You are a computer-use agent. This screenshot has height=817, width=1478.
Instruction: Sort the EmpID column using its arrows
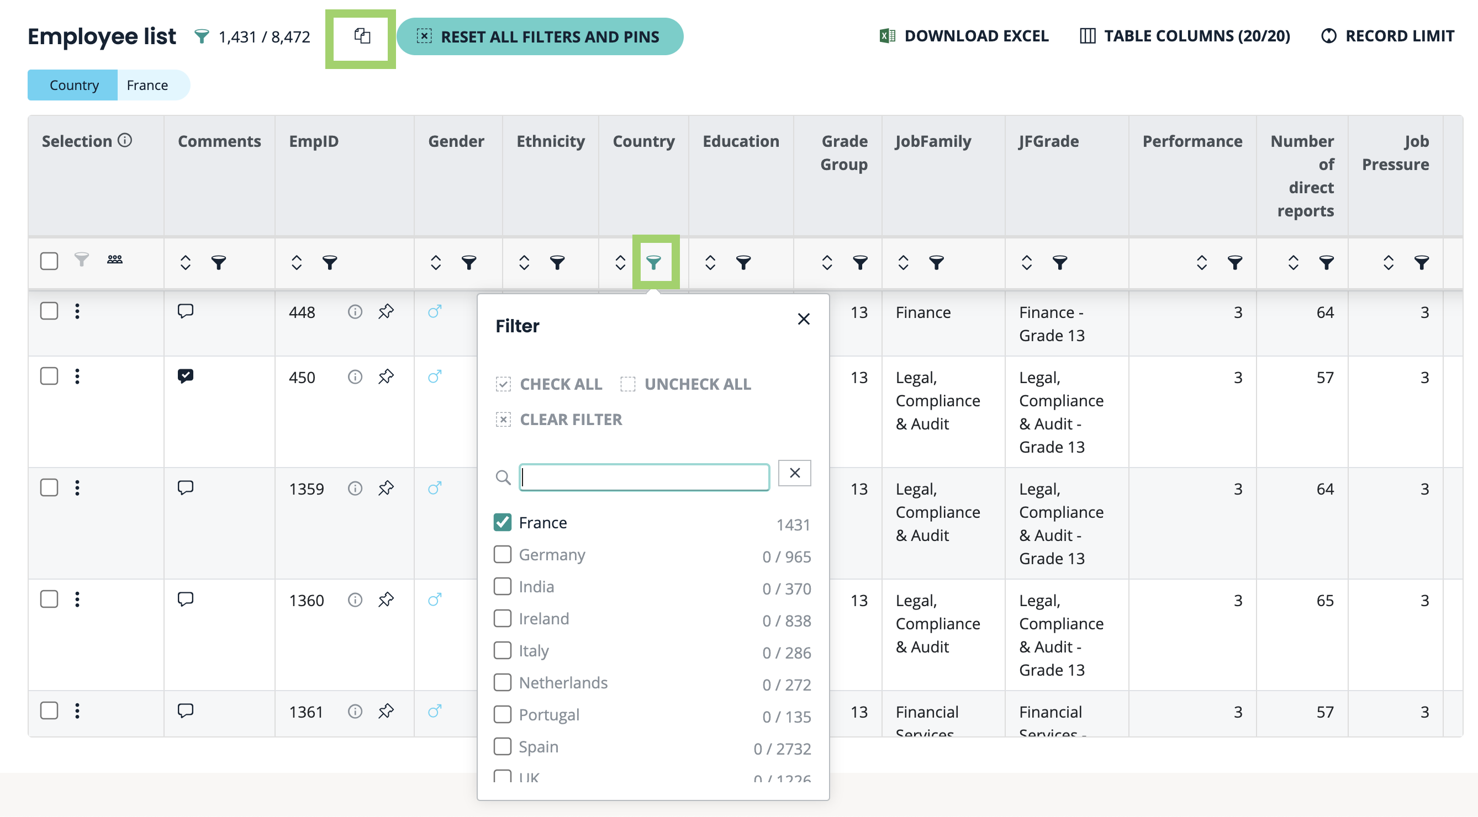tap(297, 263)
